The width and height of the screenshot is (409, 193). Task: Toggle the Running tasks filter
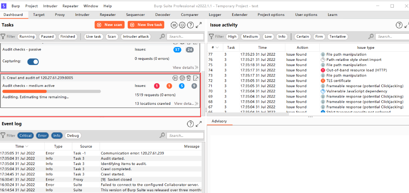point(27,37)
